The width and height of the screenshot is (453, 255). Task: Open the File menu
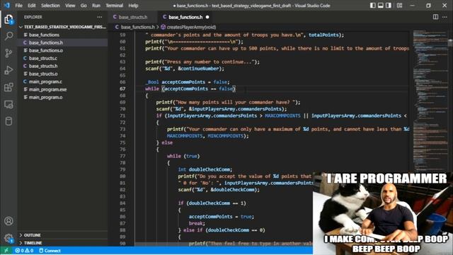click(x=19, y=6)
